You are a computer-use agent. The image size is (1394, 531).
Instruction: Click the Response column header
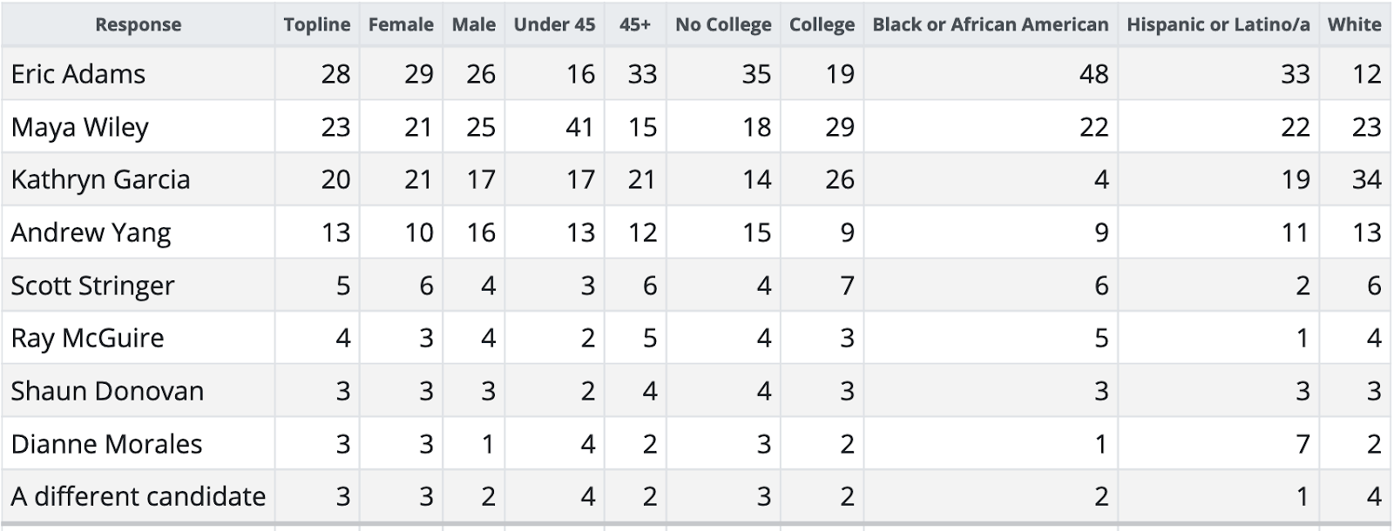pyautogui.click(x=138, y=24)
